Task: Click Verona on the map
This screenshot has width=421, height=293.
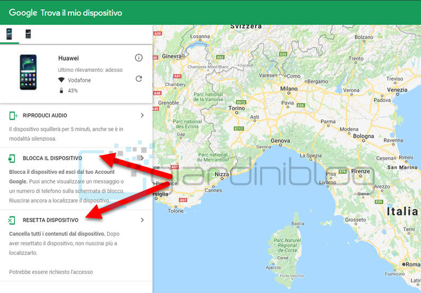Action: 351,90
